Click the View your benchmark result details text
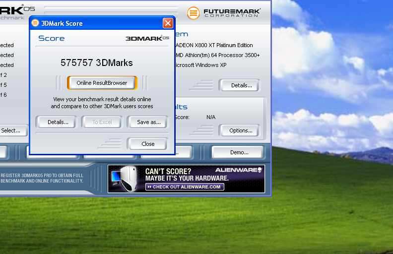 tap(102, 103)
